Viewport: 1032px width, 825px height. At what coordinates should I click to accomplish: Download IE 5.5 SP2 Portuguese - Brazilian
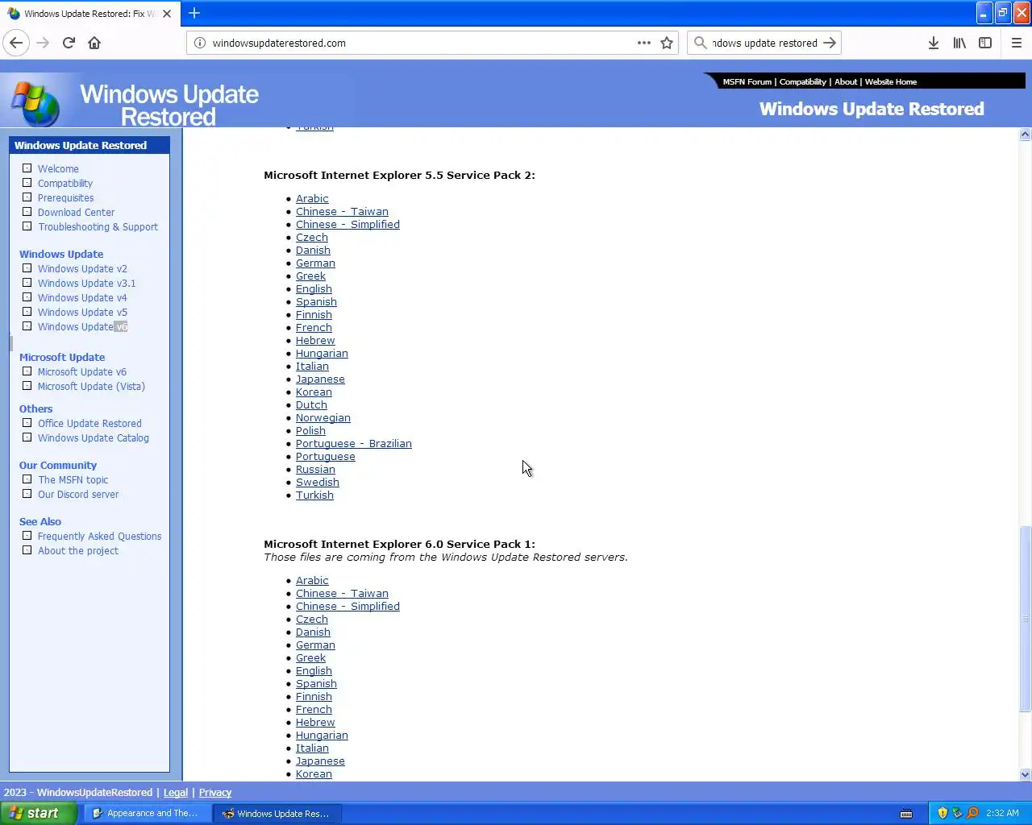click(354, 444)
